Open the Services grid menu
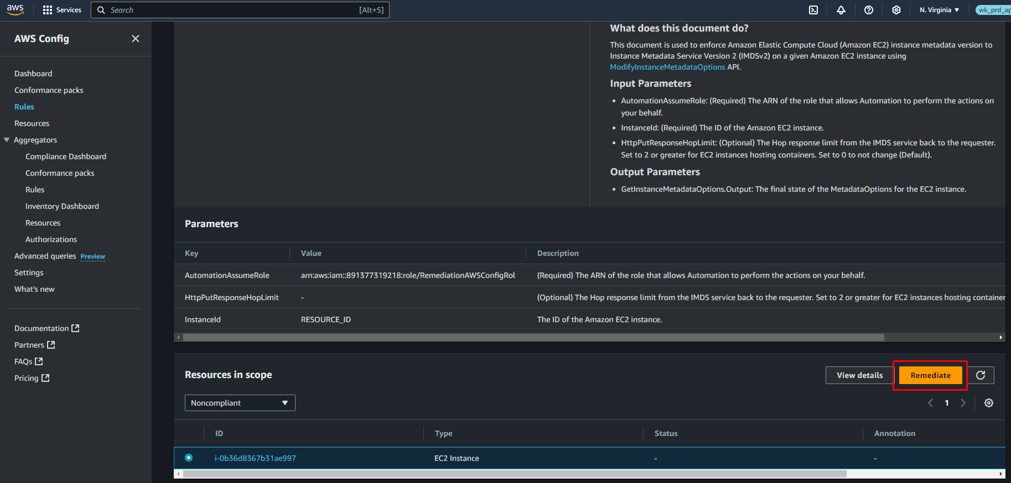This screenshot has height=483, width=1011. (x=62, y=10)
